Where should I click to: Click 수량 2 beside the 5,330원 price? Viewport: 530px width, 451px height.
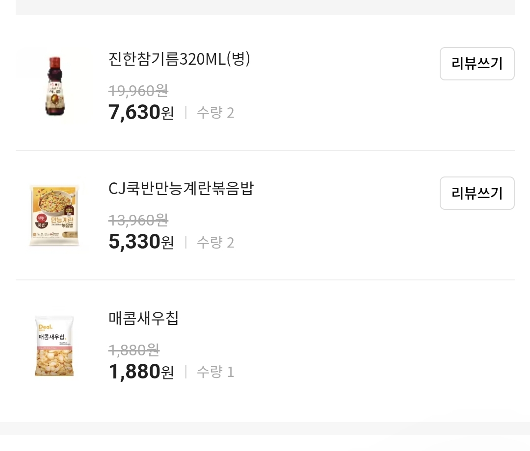coord(215,243)
